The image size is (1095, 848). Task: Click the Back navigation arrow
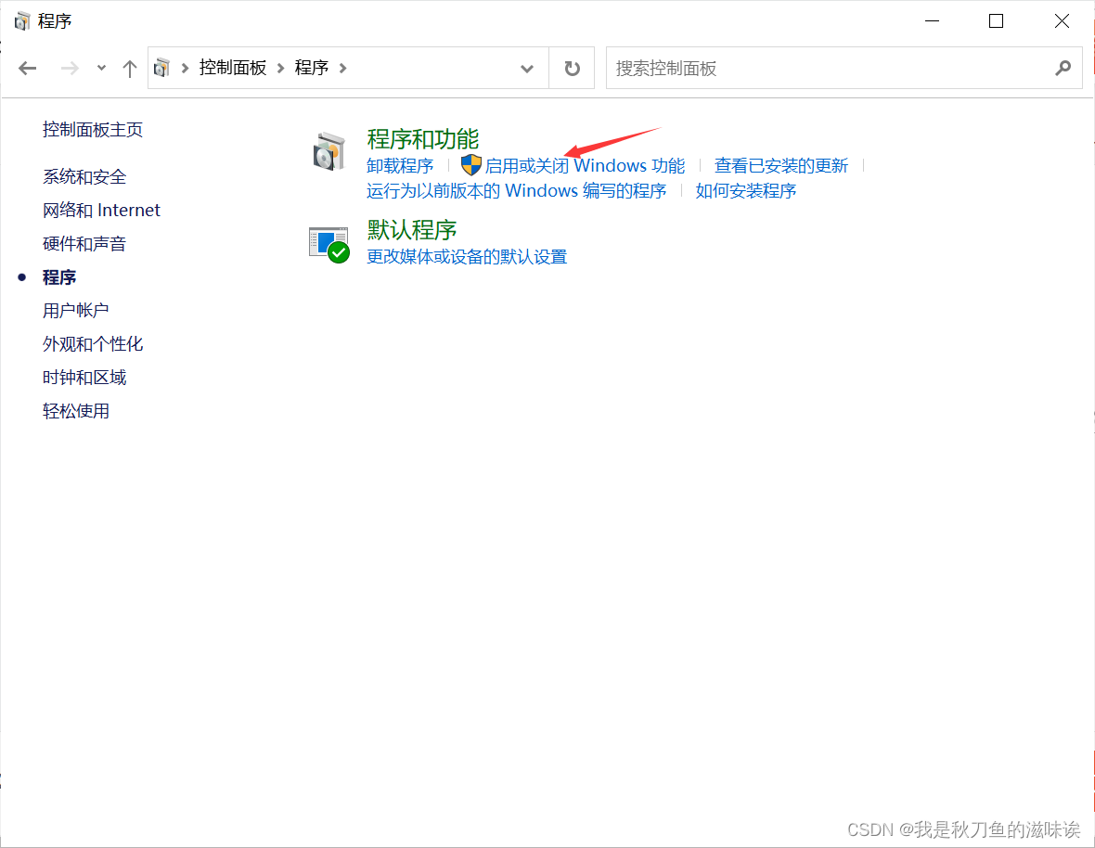pos(27,69)
